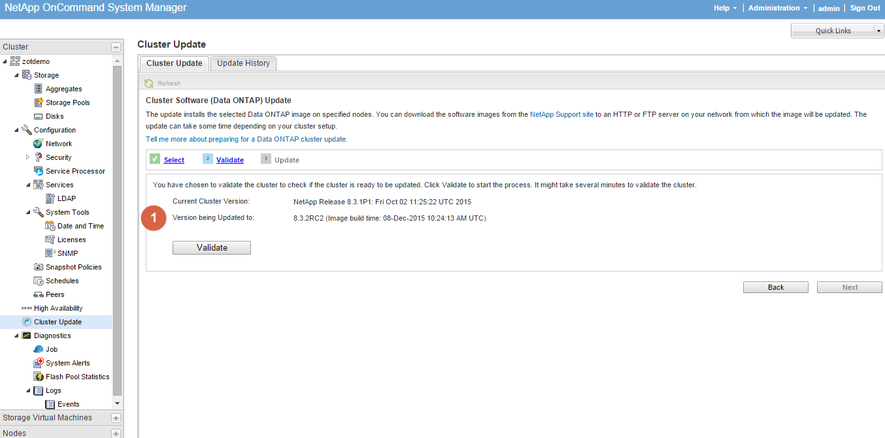885x438 pixels.
Task: Click the Storage Pools icon
Action: (x=39, y=102)
